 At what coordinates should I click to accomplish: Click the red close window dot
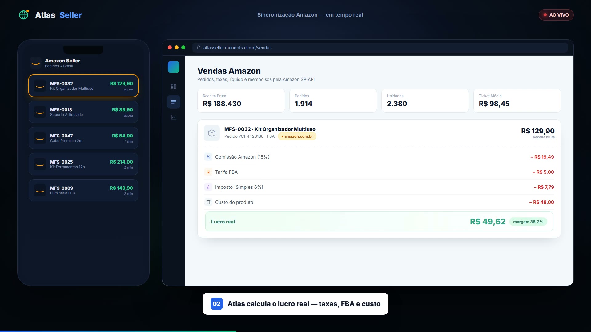tap(170, 48)
